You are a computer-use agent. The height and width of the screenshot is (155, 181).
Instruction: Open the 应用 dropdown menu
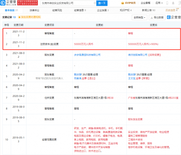(159, 3)
